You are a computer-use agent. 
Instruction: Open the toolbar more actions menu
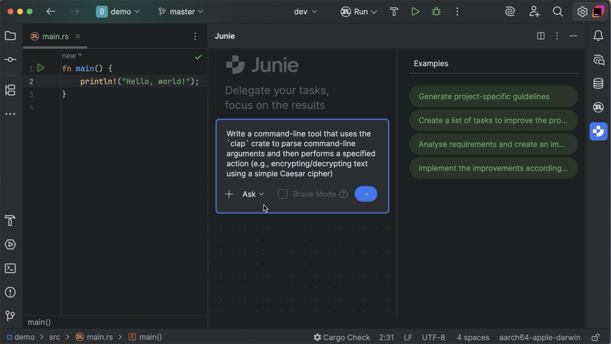point(457,12)
